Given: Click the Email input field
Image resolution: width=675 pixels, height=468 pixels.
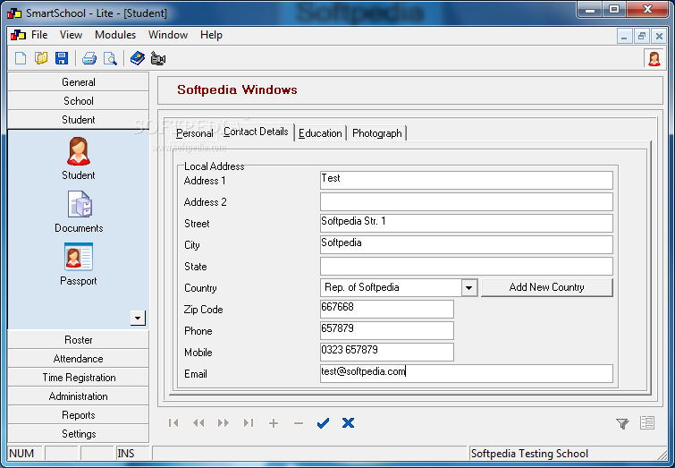Looking at the screenshot, I should pyautogui.click(x=466, y=374).
